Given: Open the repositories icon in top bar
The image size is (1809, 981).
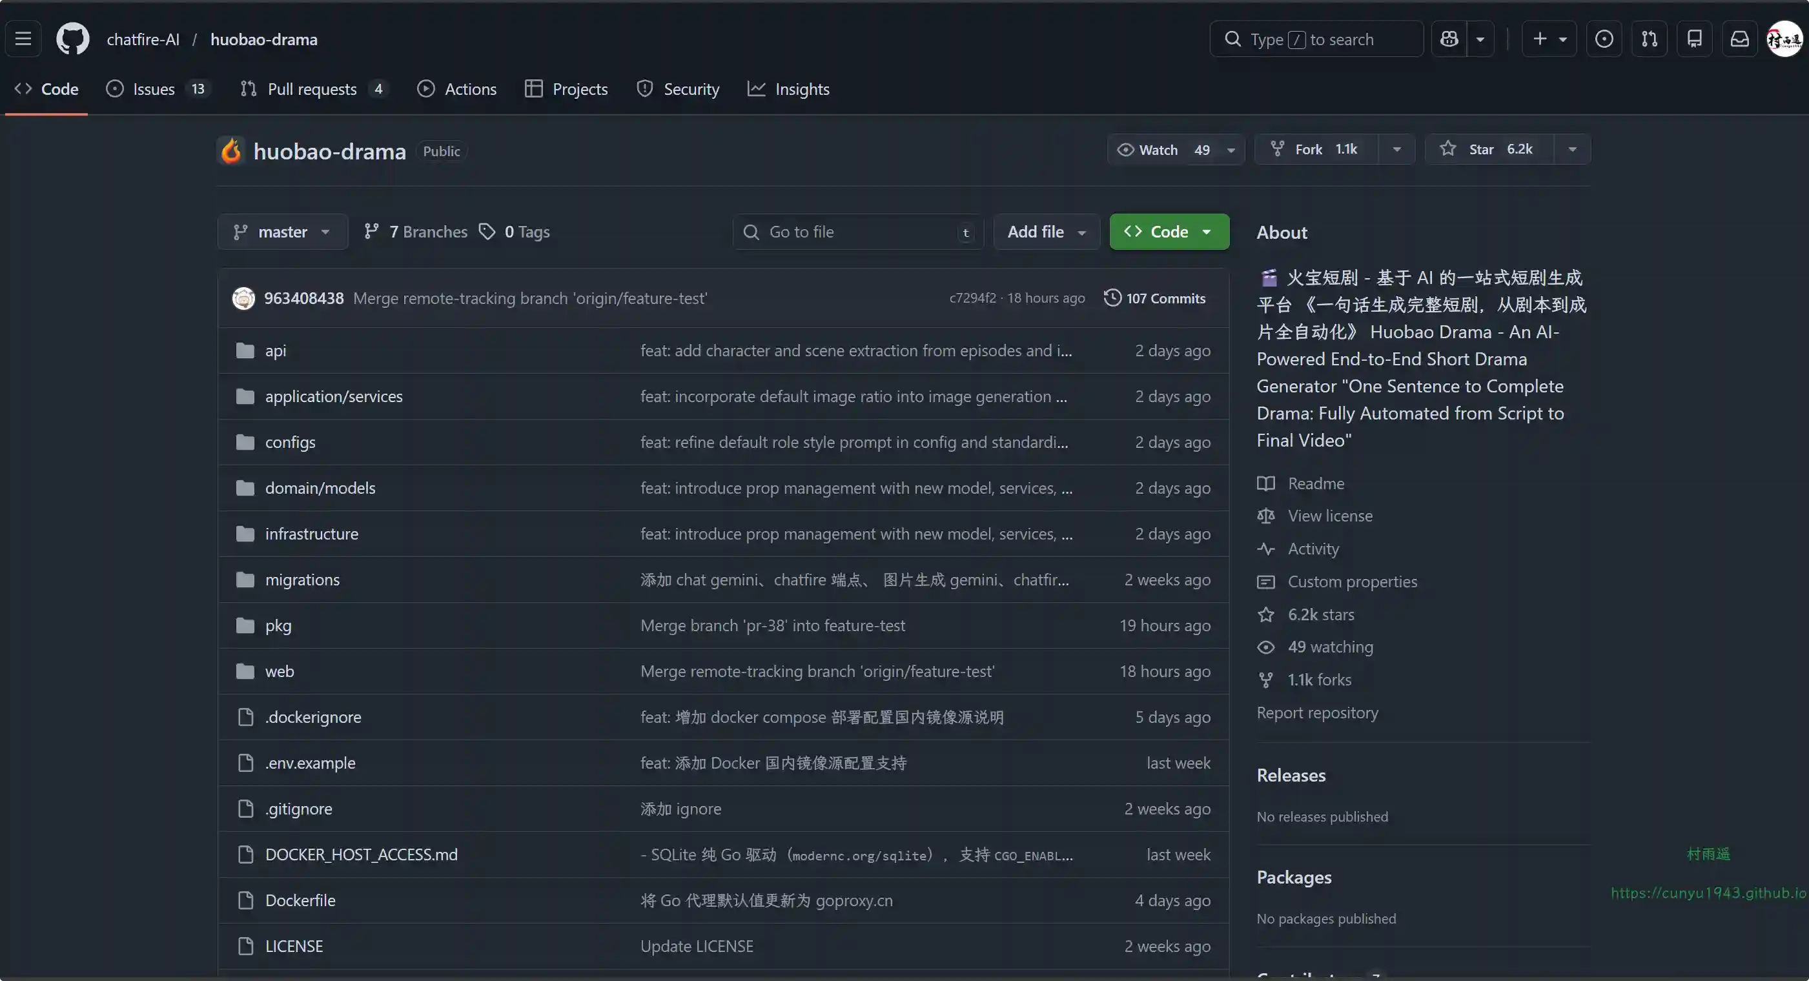Looking at the screenshot, I should coord(1695,39).
